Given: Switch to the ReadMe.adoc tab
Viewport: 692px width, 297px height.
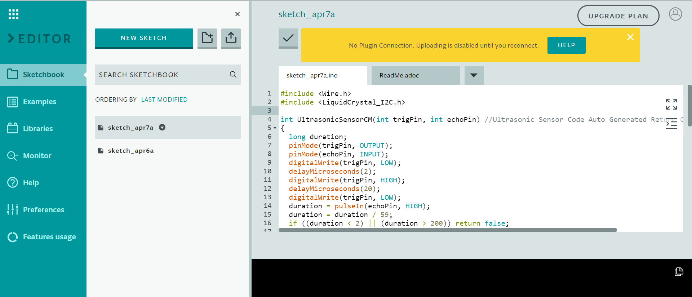Looking at the screenshot, I should coord(416,75).
